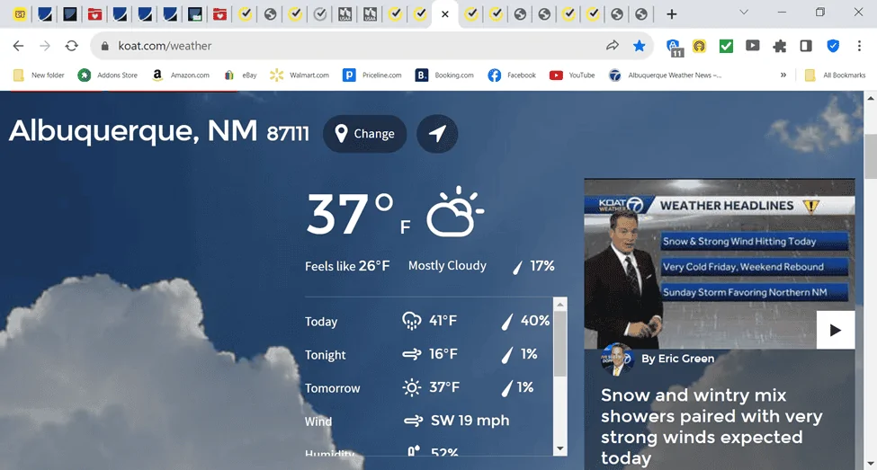This screenshot has height=470, width=877.
Task: Open the YouTube bookmark
Action: (572, 75)
